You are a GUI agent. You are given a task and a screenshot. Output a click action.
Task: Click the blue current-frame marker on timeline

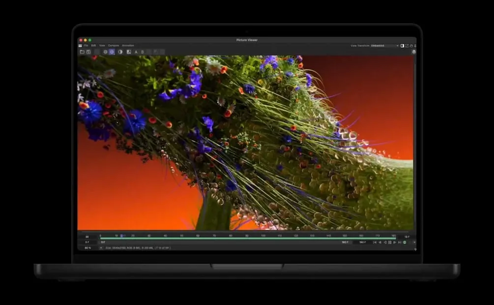point(121,236)
